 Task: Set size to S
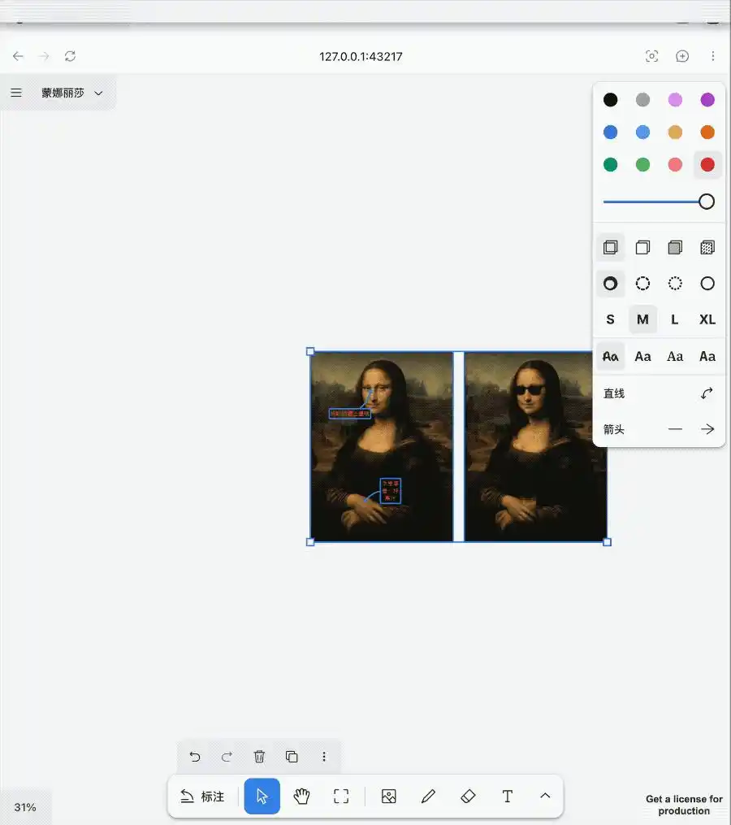(x=610, y=319)
